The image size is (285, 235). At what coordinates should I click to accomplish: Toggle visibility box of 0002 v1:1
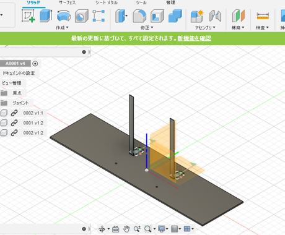point(4,113)
